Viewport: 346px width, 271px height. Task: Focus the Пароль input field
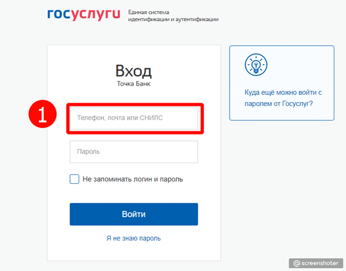tap(134, 152)
